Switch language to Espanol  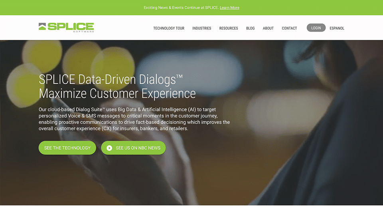click(x=337, y=28)
